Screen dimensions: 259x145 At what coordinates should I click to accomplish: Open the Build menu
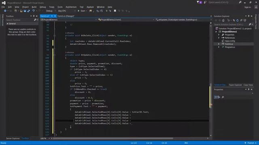click(x=34, y=7)
